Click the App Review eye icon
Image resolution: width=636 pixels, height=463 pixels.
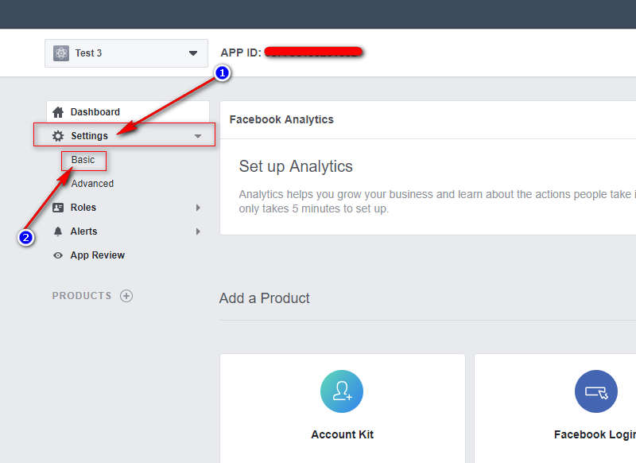click(x=58, y=255)
